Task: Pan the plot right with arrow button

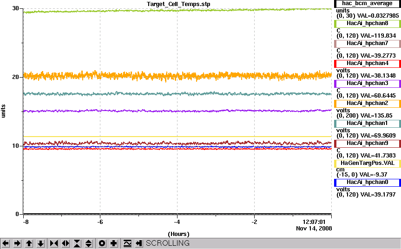Action: [17, 243]
